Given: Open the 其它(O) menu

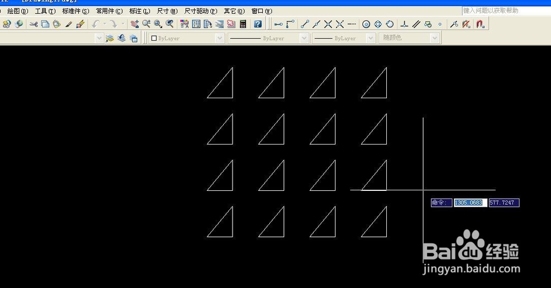Looking at the screenshot, I should [x=234, y=11].
